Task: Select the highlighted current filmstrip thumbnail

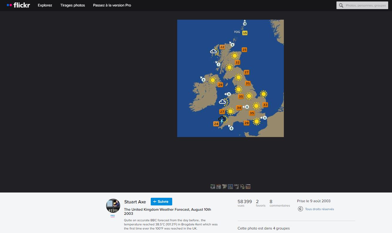Action: 230,187
